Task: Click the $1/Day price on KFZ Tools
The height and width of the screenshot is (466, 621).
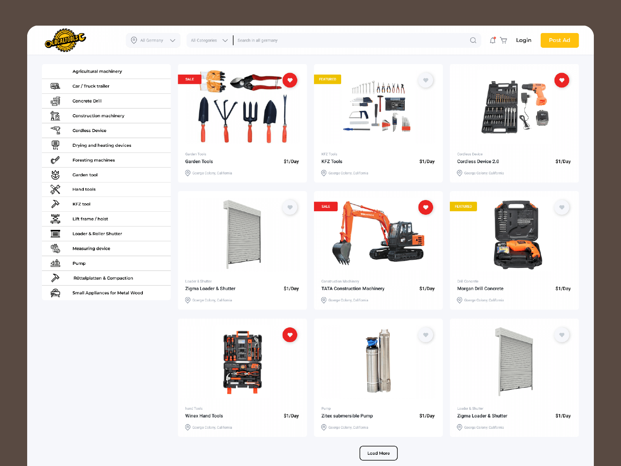Action: 427,162
